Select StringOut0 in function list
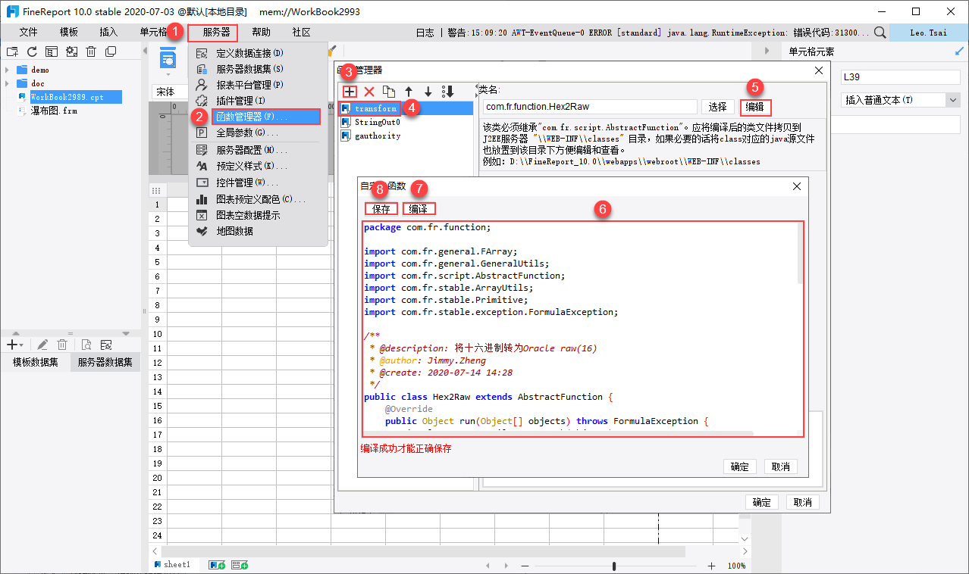Viewport: 969px width, 574px height. [377, 122]
